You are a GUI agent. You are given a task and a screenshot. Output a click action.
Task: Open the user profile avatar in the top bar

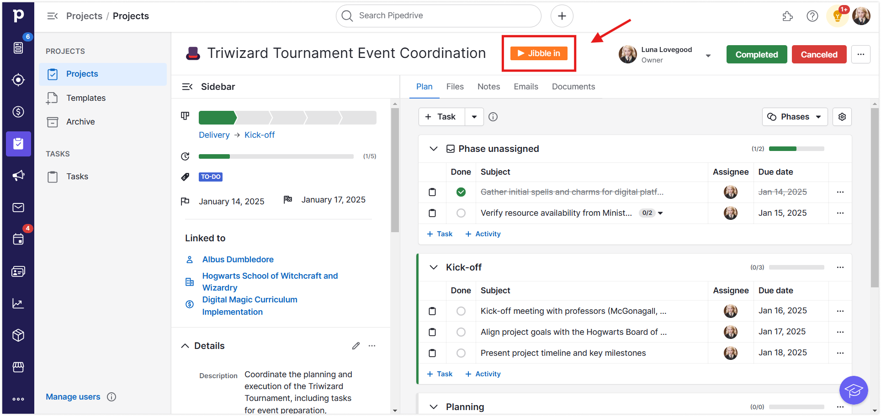861,16
